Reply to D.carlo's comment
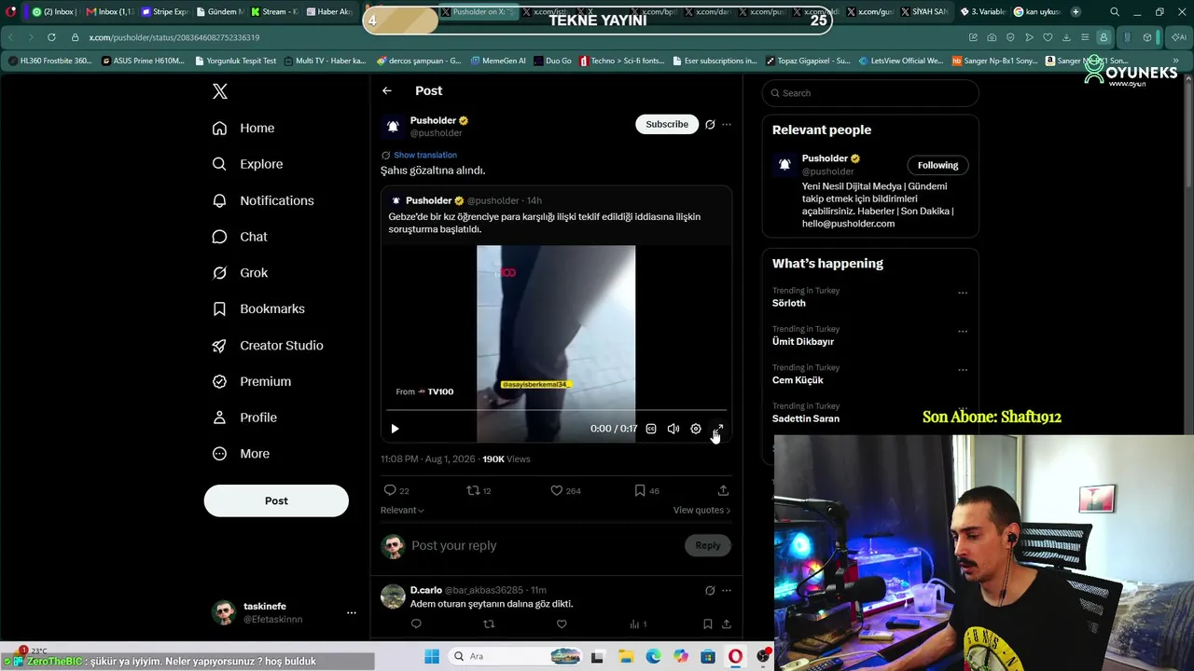Image resolution: width=1194 pixels, height=671 pixels. click(x=416, y=624)
